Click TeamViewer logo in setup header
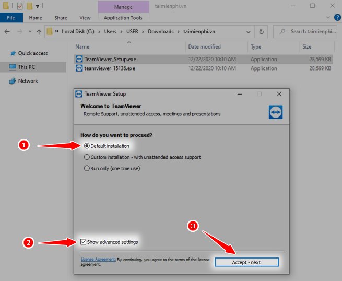Image resolution: width=342 pixels, height=281 pixels. [x=276, y=112]
